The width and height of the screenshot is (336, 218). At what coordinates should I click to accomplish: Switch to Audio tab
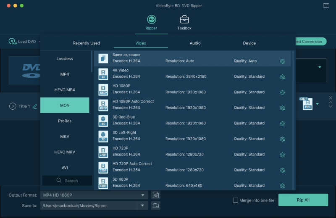tap(195, 43)
